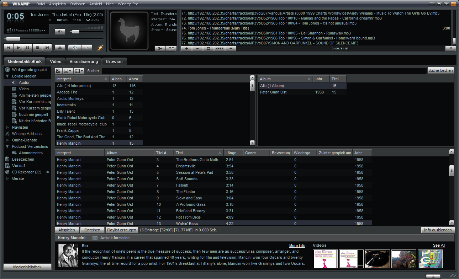Expand the Playlisten tree node
Screen dimensions: 459x279
pyautogui.click(x=7, y=127)
